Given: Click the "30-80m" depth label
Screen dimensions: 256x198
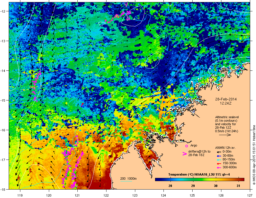Looking at the screenshot, I should [228, 155].
